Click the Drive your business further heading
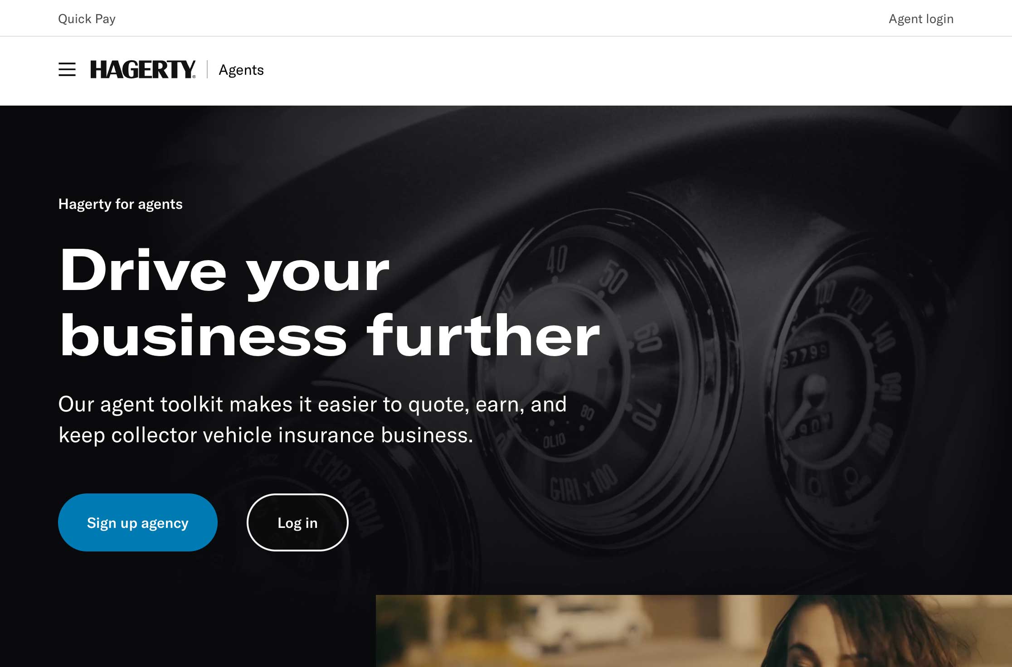This screenshot has height=667, width=1012. point(330,303)
